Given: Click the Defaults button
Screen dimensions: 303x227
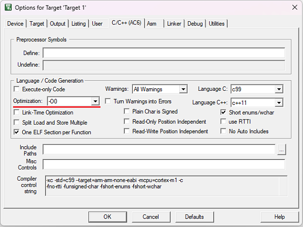Looking at the screenshot, I should pyautogui.click(x=194, y=216).
